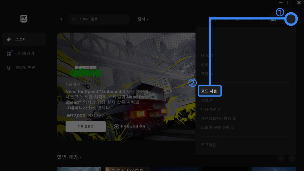Open the 스토어 환불 정책 external link
This screenshot has height=171, width=304.
pyautogui.click(x=217, y=128)
